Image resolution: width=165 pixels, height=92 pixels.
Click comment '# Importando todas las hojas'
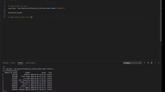[x=21, y=17]
